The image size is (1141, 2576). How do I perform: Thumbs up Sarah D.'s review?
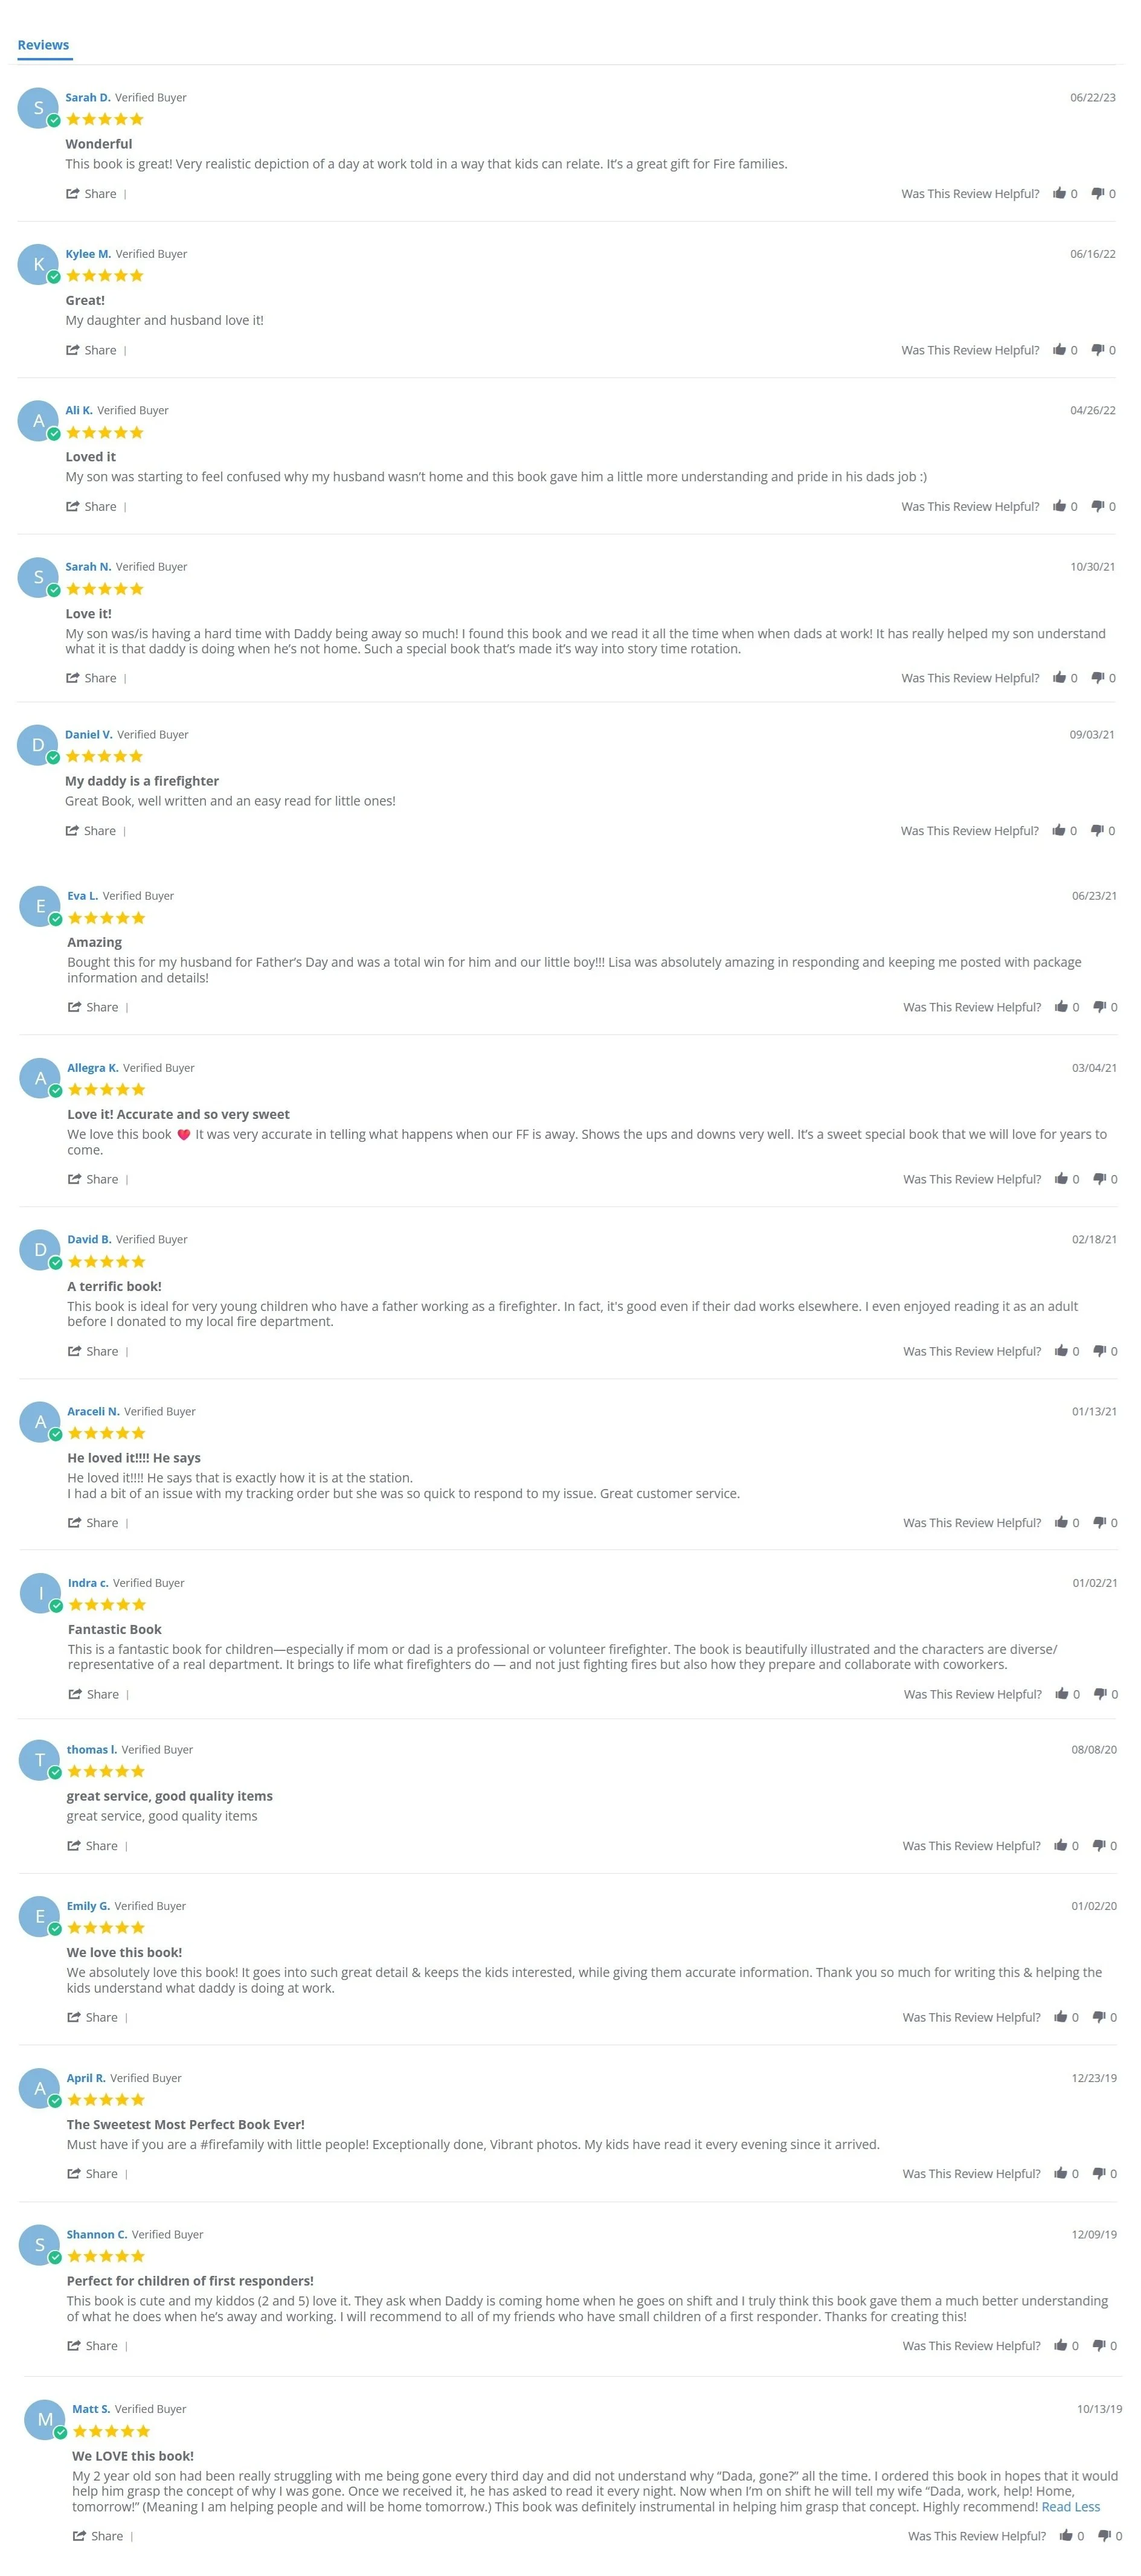click(1059, 193)
